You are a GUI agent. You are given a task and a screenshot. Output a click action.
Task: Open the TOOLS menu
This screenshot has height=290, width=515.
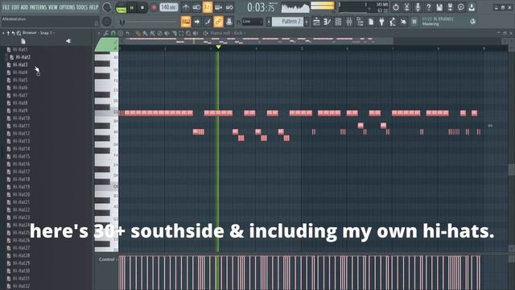(x=82, y=7)
